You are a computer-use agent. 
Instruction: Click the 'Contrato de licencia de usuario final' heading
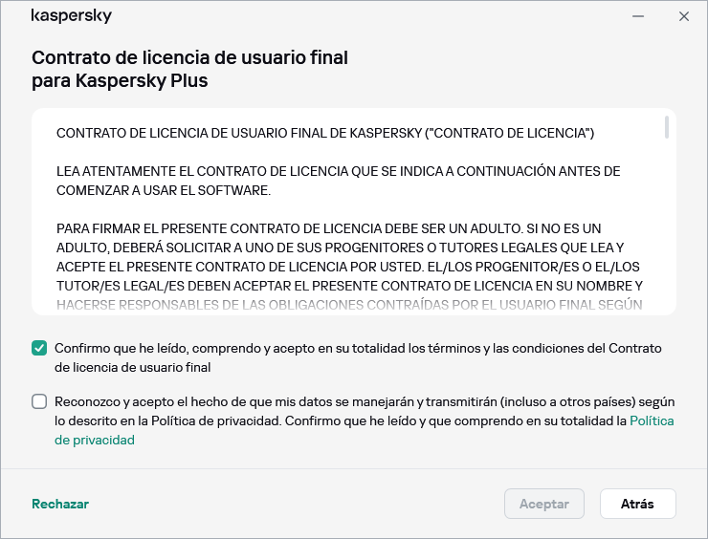(189, 57)
